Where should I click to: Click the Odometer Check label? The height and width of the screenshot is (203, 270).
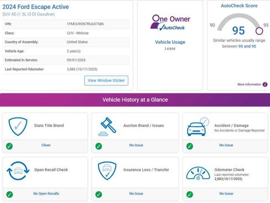pyautogui.click(x=229, y=170)
